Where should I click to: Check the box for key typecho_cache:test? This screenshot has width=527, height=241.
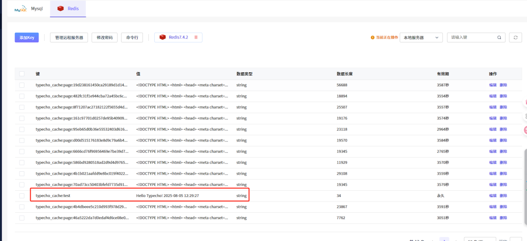pyautogui.click(x=22, y=196)
